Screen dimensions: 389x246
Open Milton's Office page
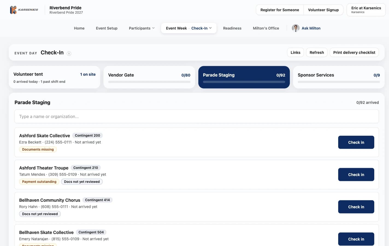tap(266, 28)
